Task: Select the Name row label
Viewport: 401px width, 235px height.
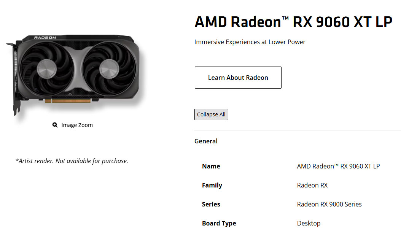Action: [211, 166]
